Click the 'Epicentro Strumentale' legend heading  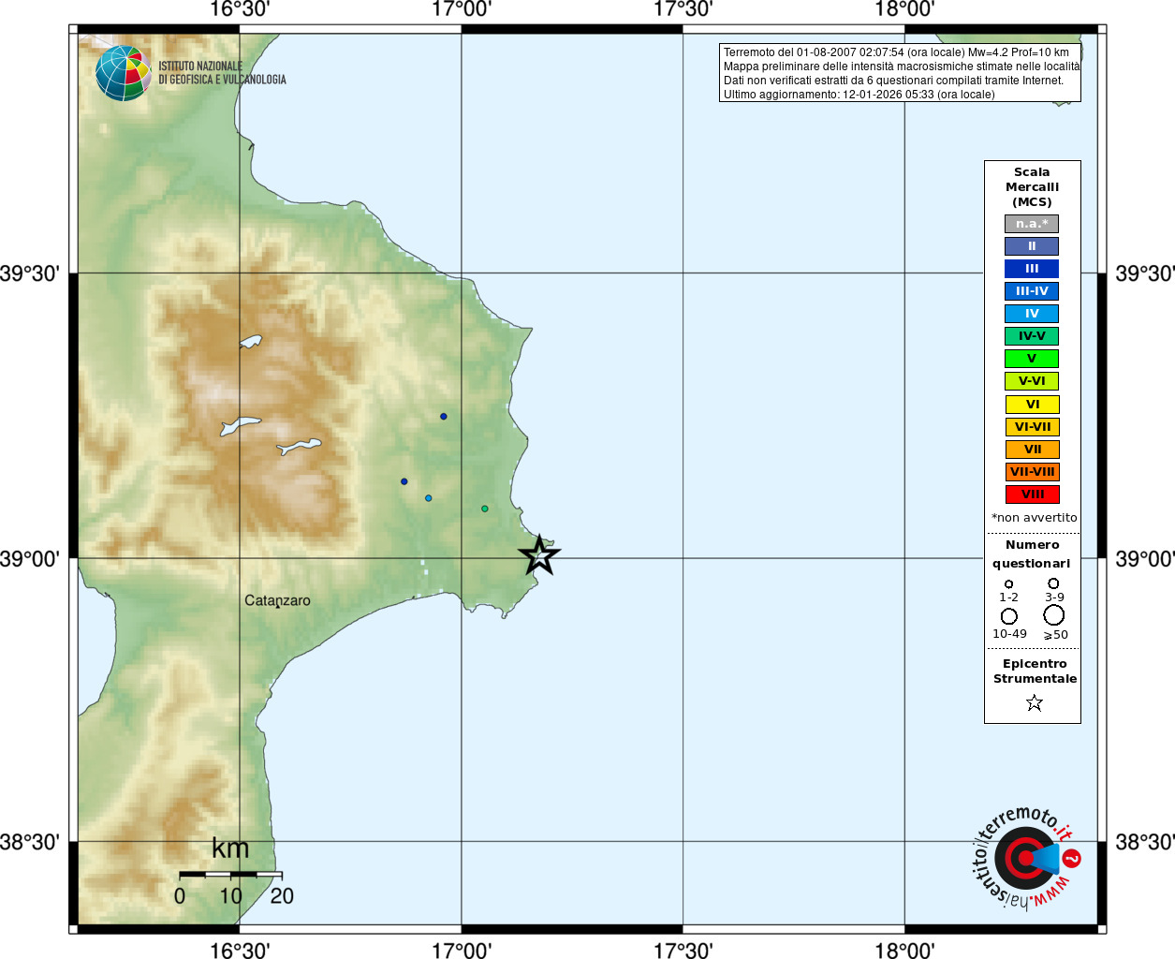1035,671
